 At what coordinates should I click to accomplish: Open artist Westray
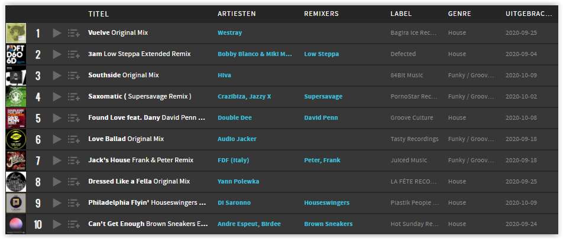click(230, 32)
